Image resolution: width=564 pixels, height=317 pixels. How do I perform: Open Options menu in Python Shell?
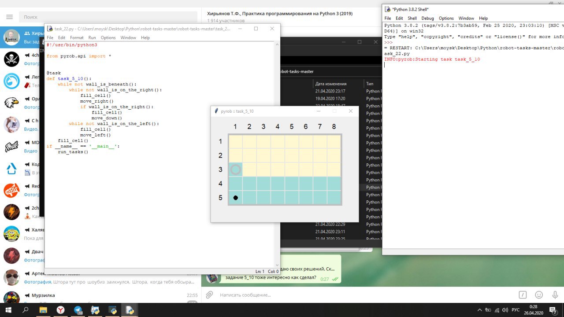pyautogui.click(x=446, y=18)
